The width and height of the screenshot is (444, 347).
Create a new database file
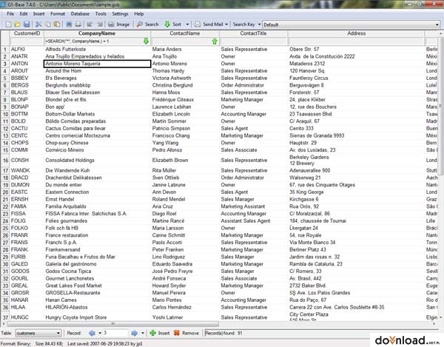[x=8, y=24]
